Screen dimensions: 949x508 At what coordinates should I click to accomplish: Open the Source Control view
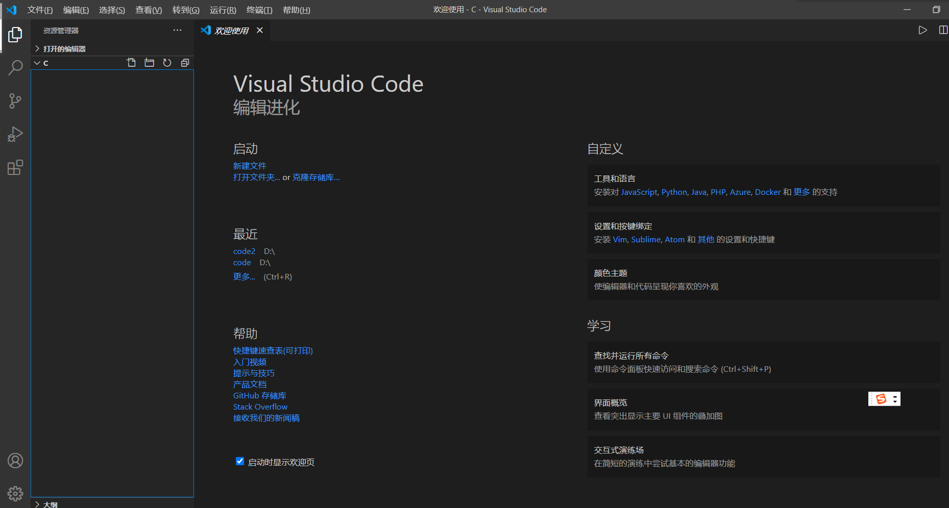point(15,101)
